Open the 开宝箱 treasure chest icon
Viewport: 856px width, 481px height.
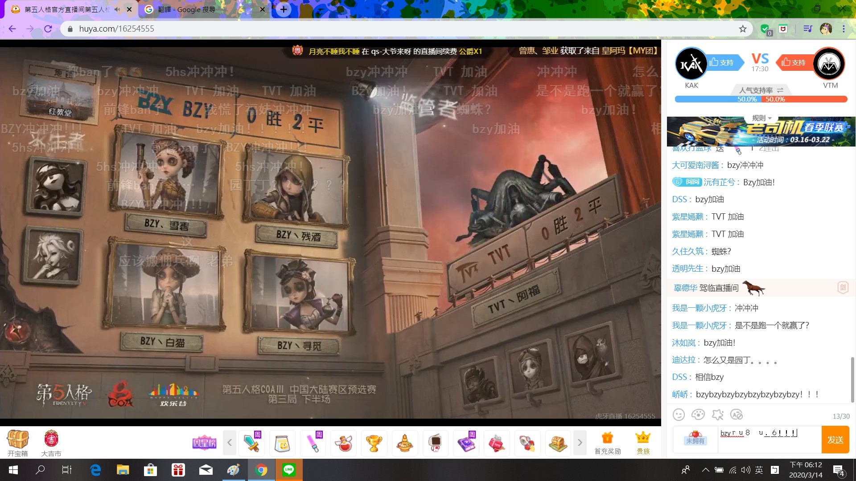click(18, 439)
